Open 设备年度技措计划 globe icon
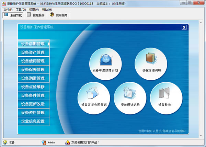The image size is (206, 147). click(106, 60)
